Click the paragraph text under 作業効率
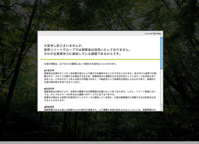This screenshot has width=199, height=144. click(100, 78)
